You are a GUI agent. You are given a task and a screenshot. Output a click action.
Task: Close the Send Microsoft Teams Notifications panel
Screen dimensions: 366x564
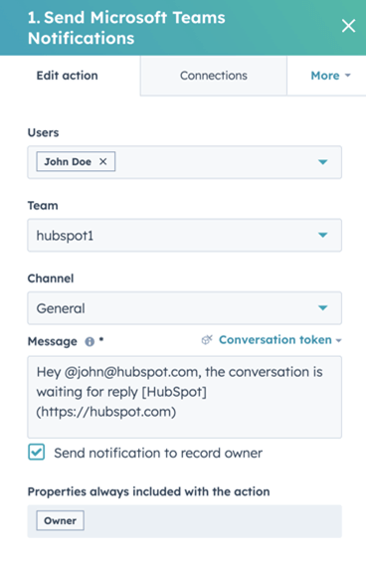point(348,26)
